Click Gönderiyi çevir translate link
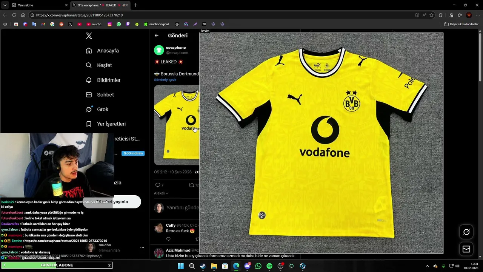This screenshot has width=483, height=272. point(165,80)
